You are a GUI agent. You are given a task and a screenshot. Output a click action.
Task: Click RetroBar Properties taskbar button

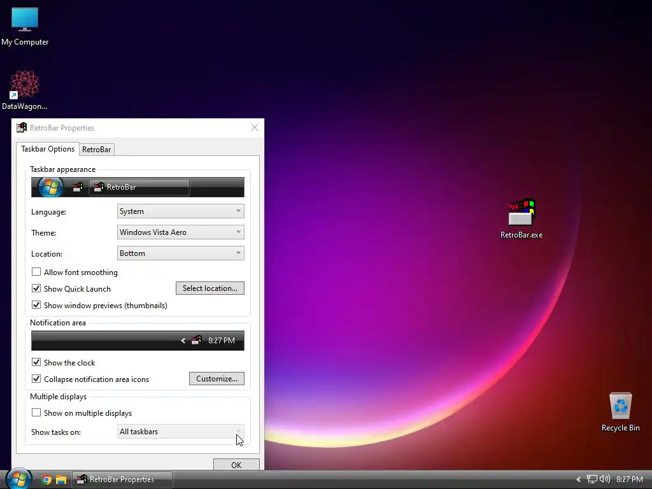click(122, 479)
